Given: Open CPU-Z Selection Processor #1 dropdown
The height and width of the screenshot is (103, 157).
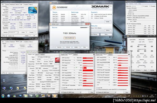Looking at the screenshot, I should [x=13, y=32].
